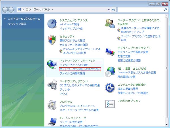The image size is (170, 128).
Task: Click the Forward navigation arrow button
Action: pyautogui.click(x=11, y=10)
